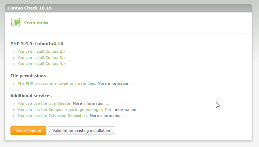
Task: Click 'You can use the Live Update' text
Action: [x=44, y=103]
